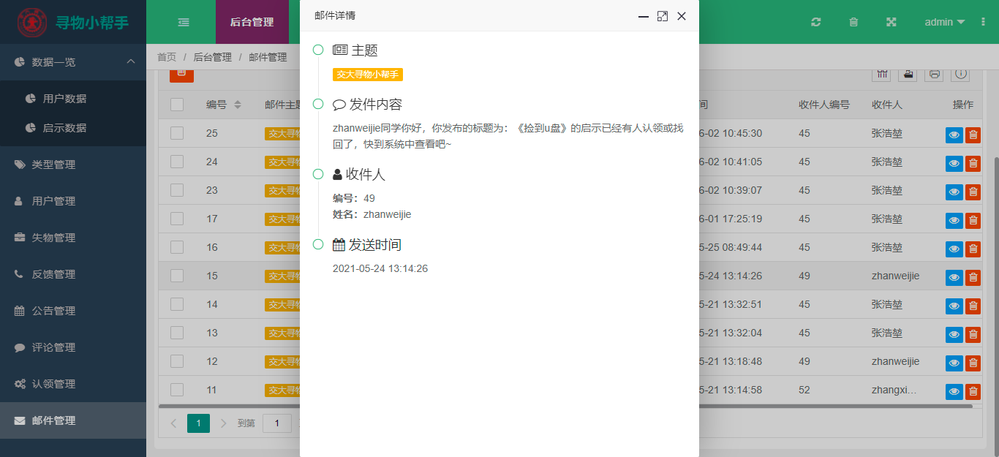Image resolution: width=999 pixels, height=457 pixels.
Task: Check the checkbox for row 23
Action: click(177, 190)
